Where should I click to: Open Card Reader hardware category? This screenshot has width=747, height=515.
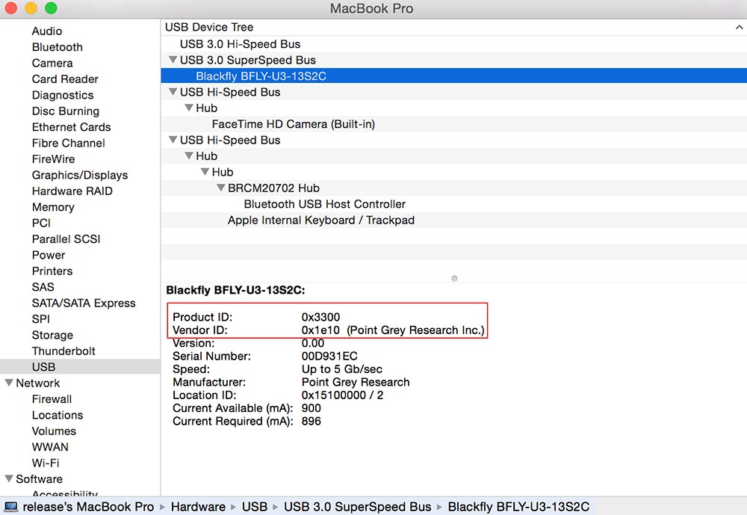click(65, 79)
